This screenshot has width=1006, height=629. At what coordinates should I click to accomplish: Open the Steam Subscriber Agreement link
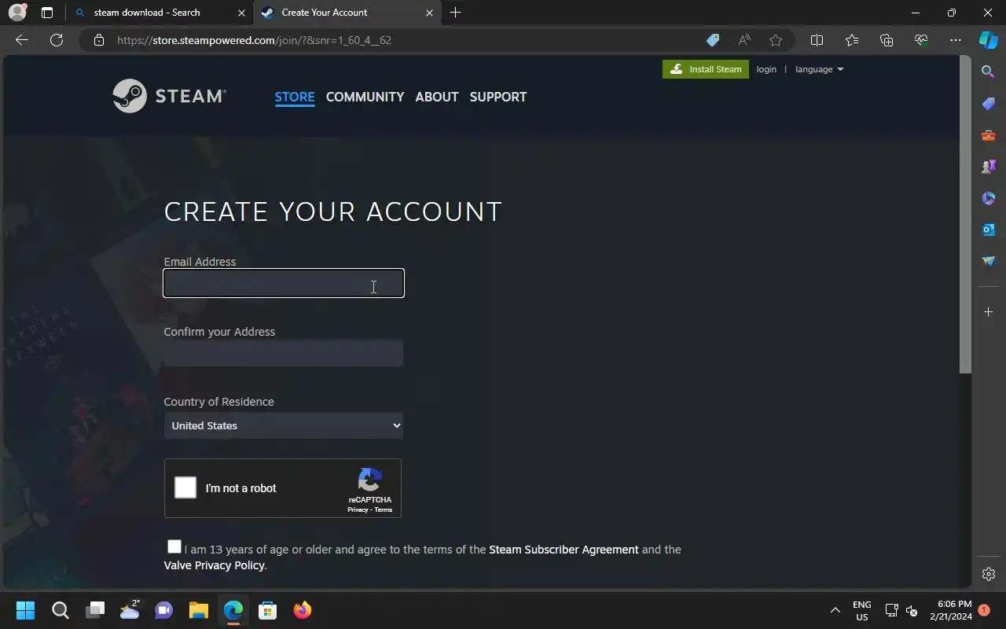pos(564,550)
